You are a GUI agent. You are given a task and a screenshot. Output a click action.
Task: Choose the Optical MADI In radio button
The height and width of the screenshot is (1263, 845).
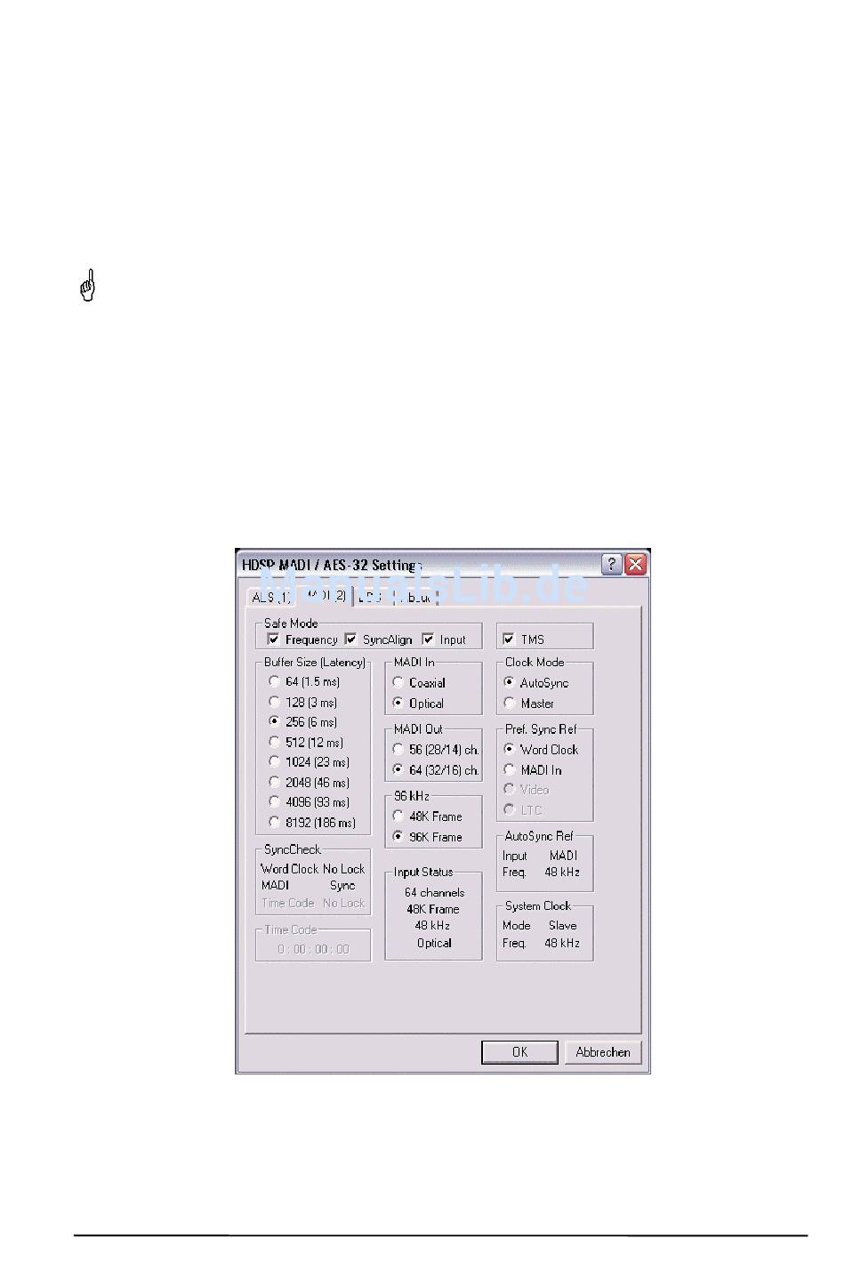click(x=398, y=703)
